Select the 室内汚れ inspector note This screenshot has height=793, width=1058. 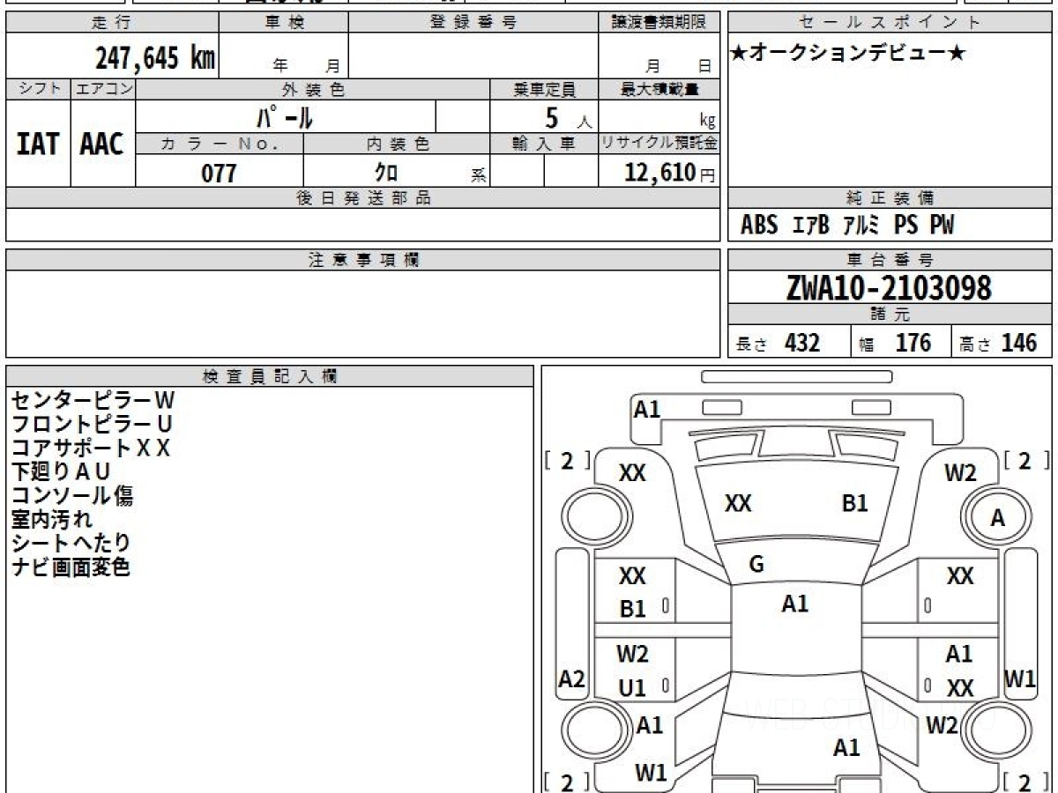click(x=52, y=519)
